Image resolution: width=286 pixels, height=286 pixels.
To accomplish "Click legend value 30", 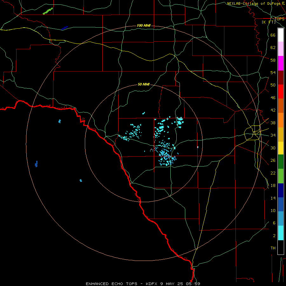I will pyautogui.click(x=273, y=148).
